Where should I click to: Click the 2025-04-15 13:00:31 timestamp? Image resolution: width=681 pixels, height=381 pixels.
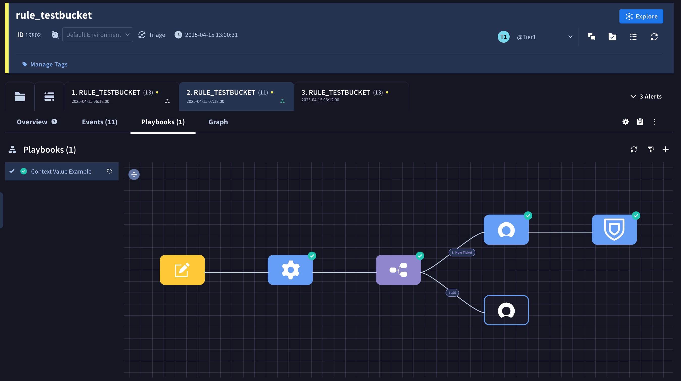211,35
